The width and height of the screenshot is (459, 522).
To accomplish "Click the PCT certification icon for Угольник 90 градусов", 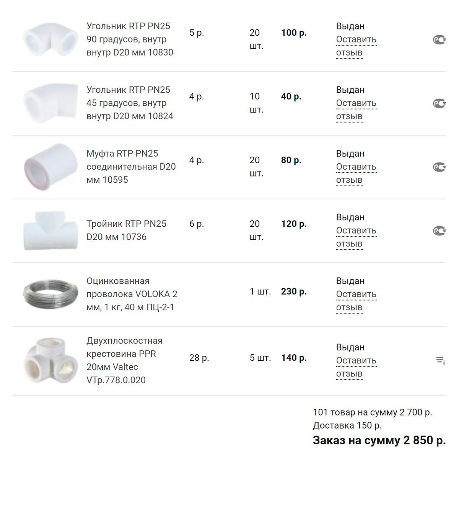I will click(x=439, y=39).
